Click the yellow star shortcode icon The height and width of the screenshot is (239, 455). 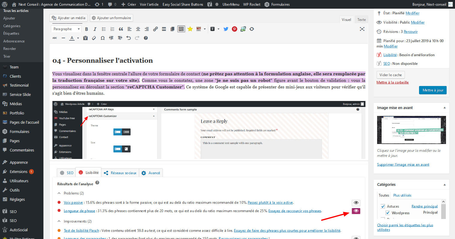(x=190, y=29)
